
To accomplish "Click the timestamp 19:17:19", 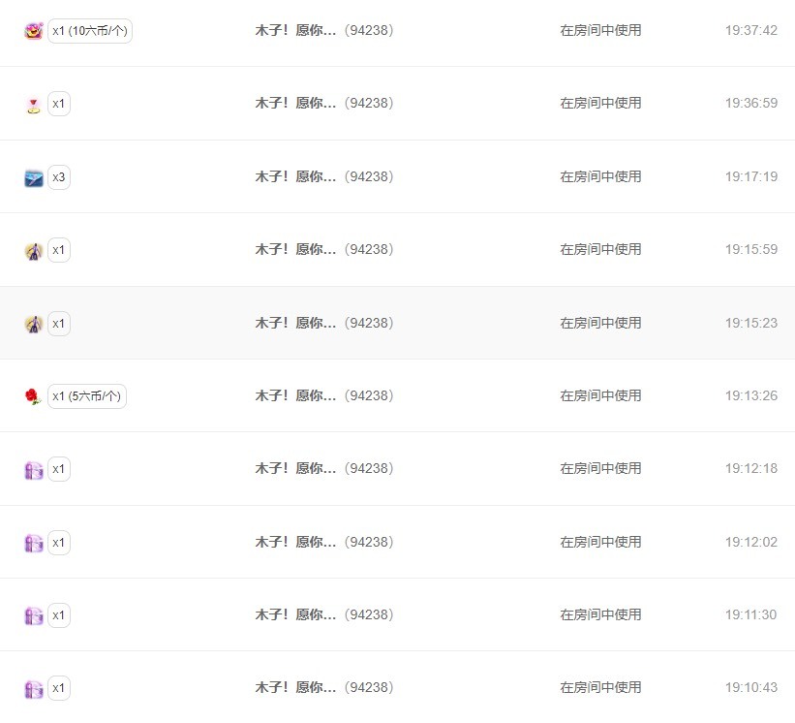I will [x=750, y=176].
